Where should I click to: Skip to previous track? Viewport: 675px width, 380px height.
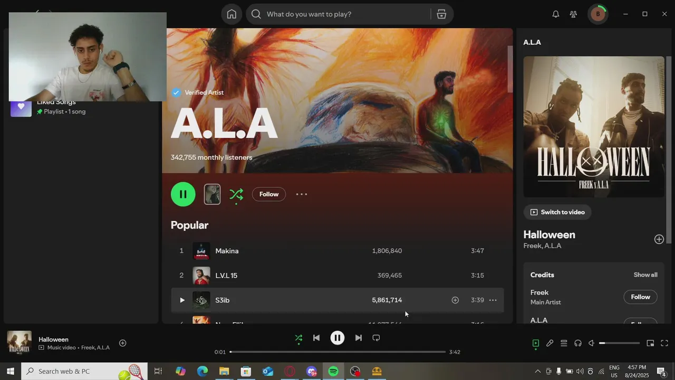(x=316, y=338)
